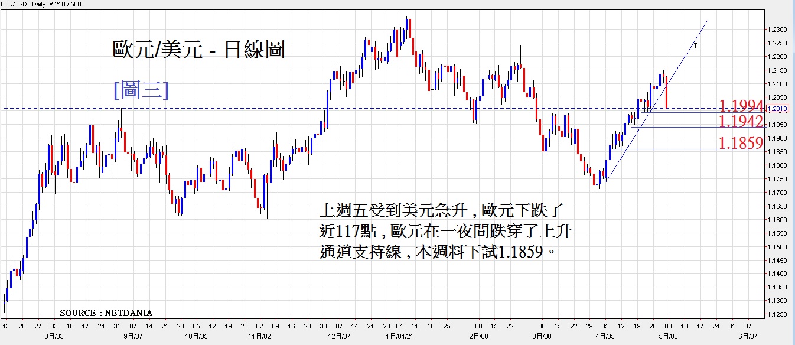Select the T1 trendline label
This screenshot has height=345, width=795.
[x=697, y=45]
